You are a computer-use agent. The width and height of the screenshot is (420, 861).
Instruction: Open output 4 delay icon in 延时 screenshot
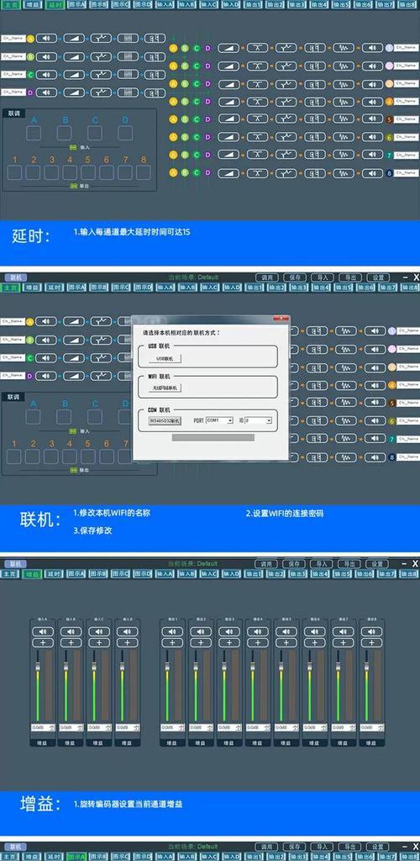315,102
